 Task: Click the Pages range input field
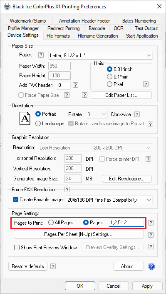coord(126,223)
